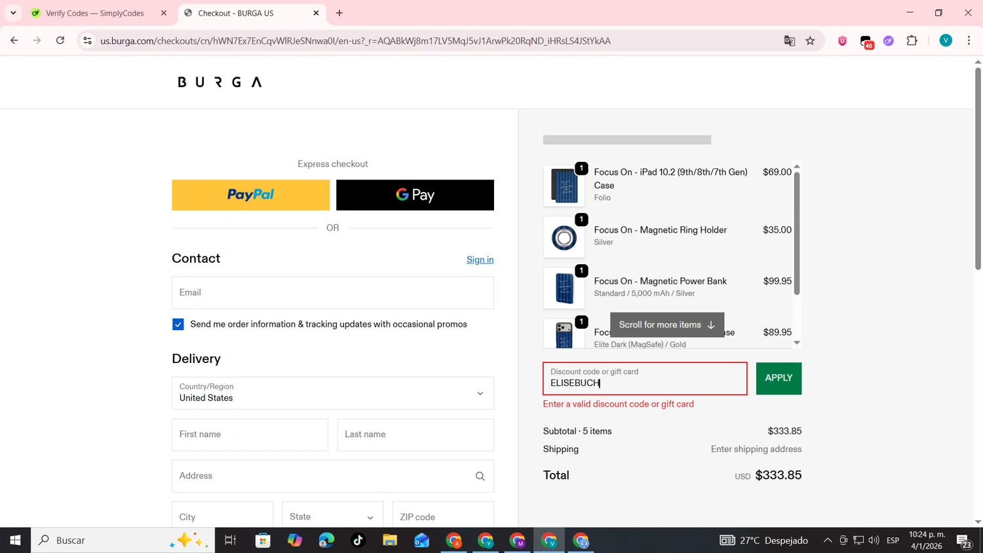Viewport: 983px width, 553px height.
Task: Open tab search dropdown arrow
Action: pyautogui.click(x=13, y=13)
